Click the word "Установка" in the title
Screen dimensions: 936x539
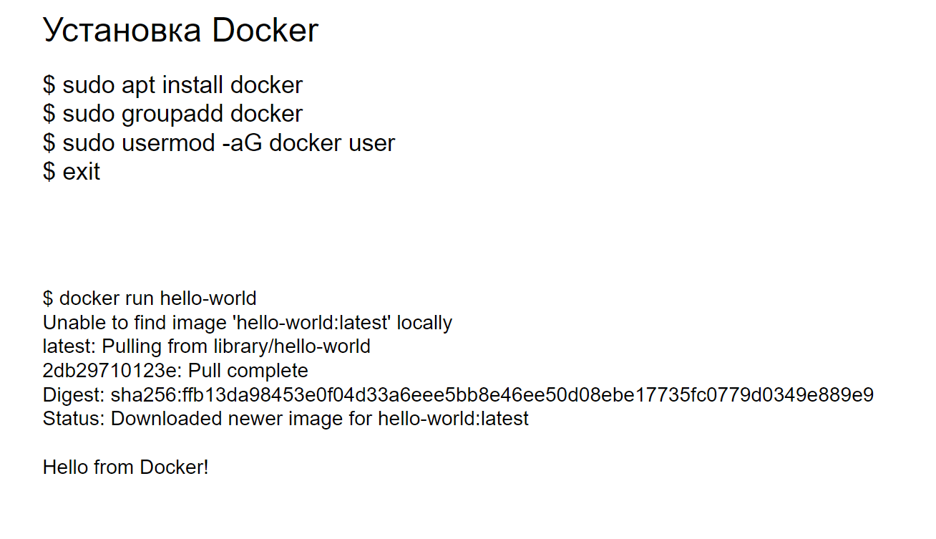(122, 31)
